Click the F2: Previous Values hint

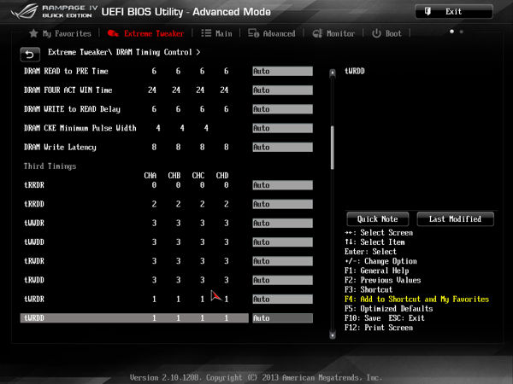[x=382, y=280]
